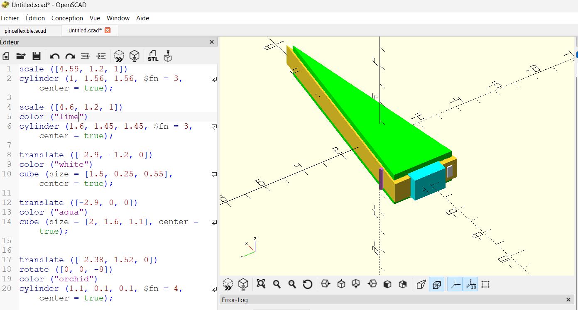The image size is (578, 310).
Task: Run Render from the editor toolbar
Action: point(134,56)
